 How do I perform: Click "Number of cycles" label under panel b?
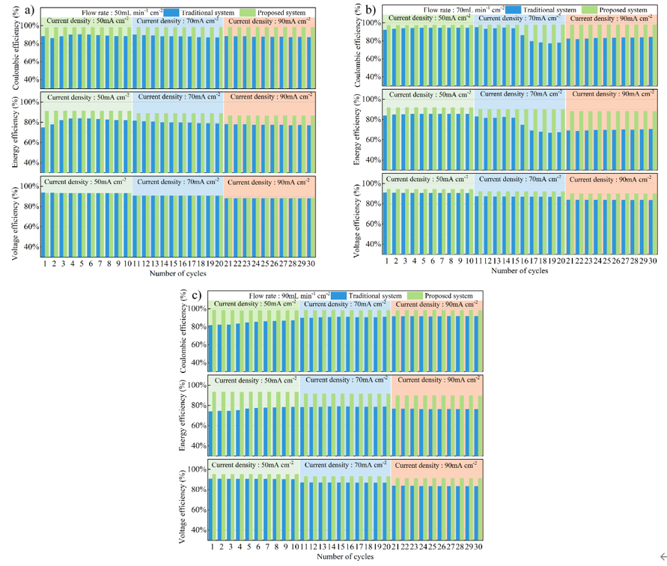point(520,271)
